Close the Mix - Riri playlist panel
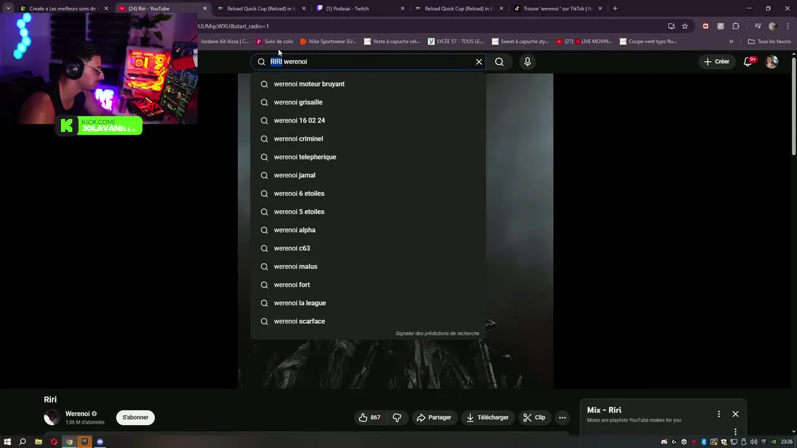 click(735, 414)
